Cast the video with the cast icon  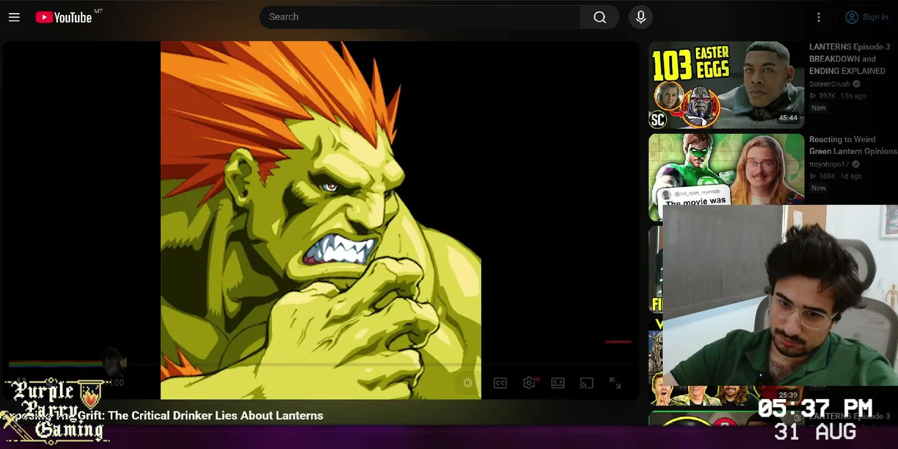coord(586,383)
